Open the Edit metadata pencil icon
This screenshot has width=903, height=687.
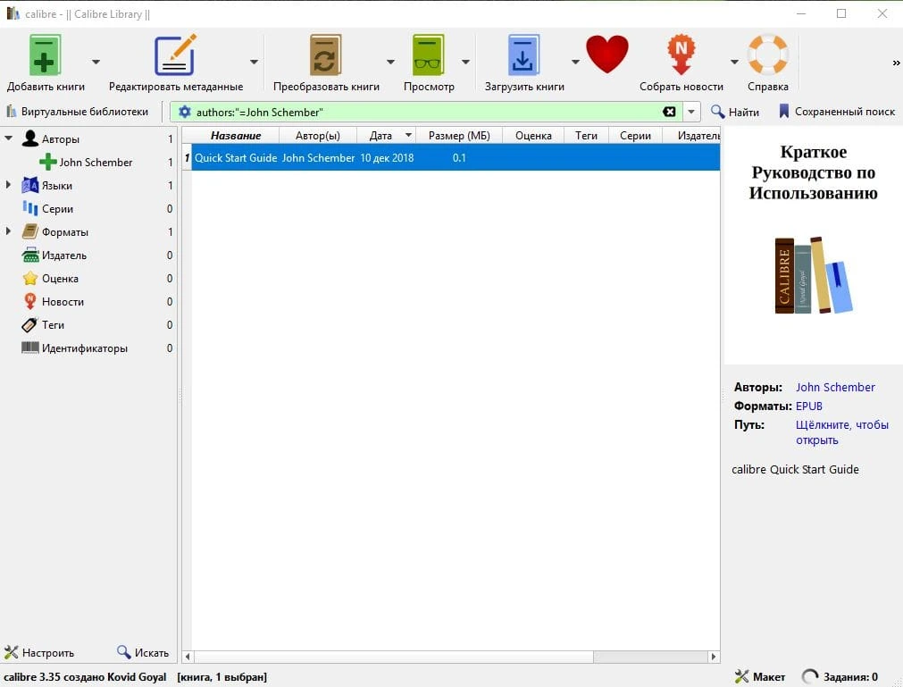[175, 55]
